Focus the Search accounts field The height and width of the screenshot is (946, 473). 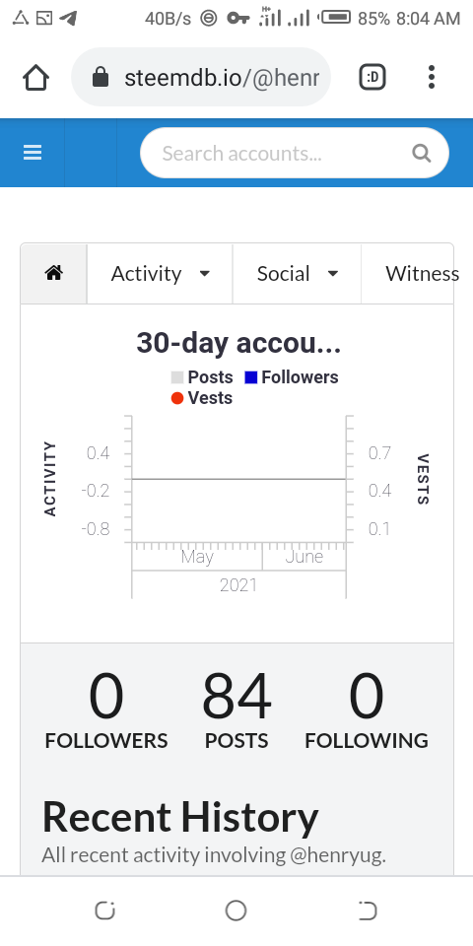pyautogui.click(x=295, y=154)
